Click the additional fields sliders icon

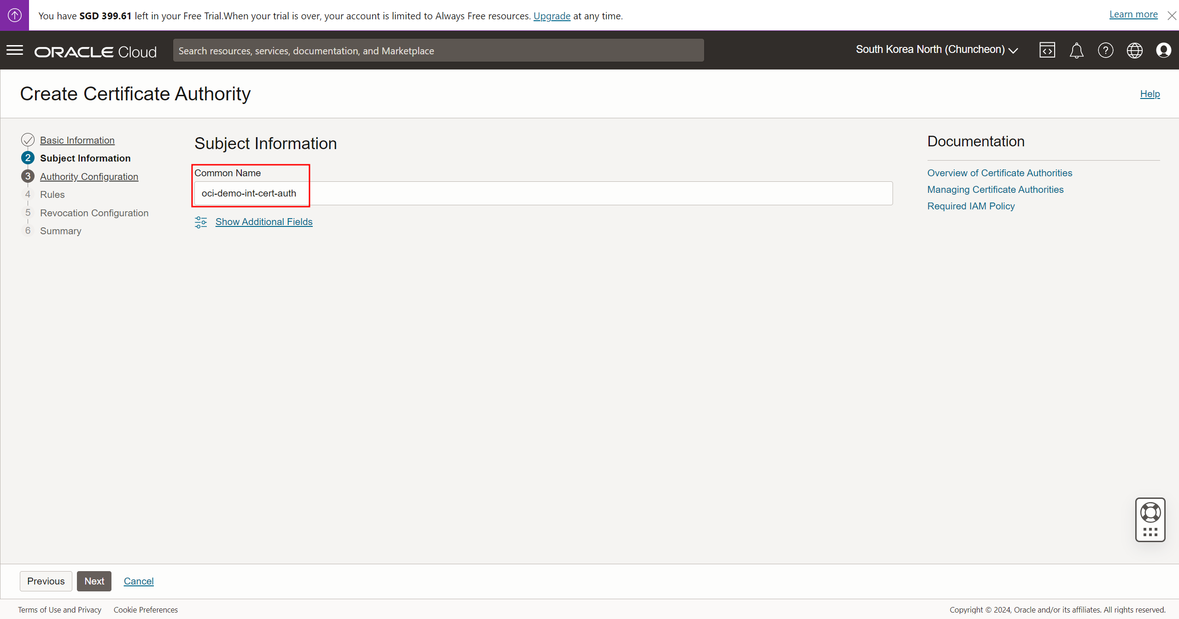coord(201,222)
